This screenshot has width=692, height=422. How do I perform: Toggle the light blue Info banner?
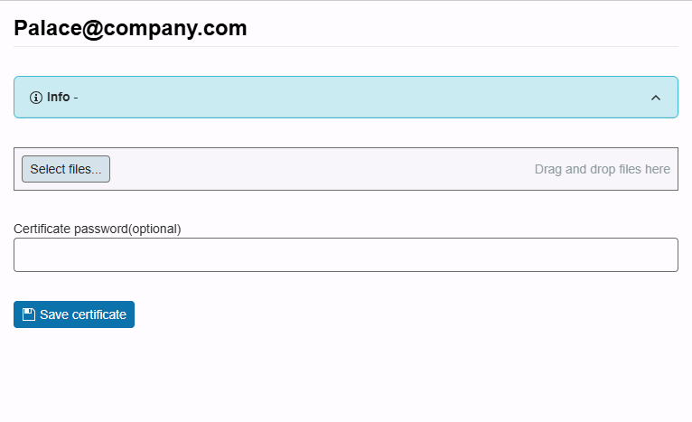point(346,97)
